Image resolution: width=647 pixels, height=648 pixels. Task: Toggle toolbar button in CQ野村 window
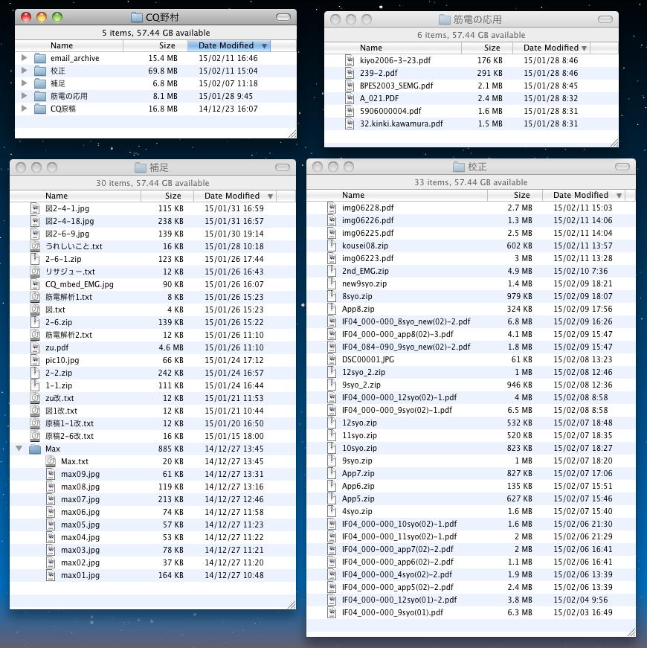coord(283,17)
